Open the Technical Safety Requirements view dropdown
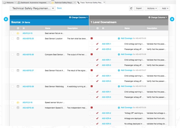The image size is (180, 128). coord(33,8)
